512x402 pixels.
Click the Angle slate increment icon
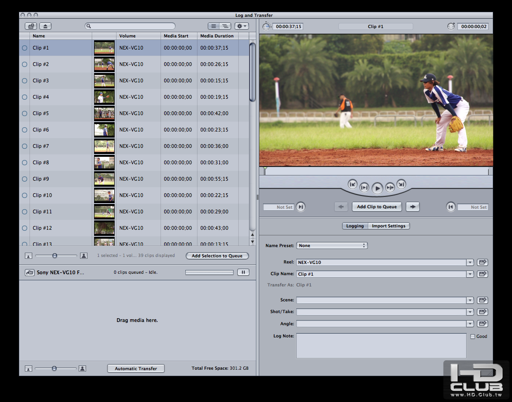click(x=483, y=324)
